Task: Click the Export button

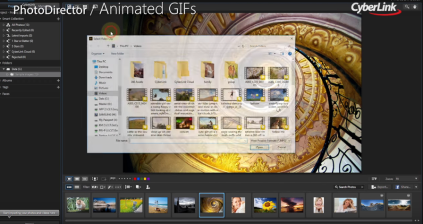Action: pyautogui.click(x=380, y=187)
